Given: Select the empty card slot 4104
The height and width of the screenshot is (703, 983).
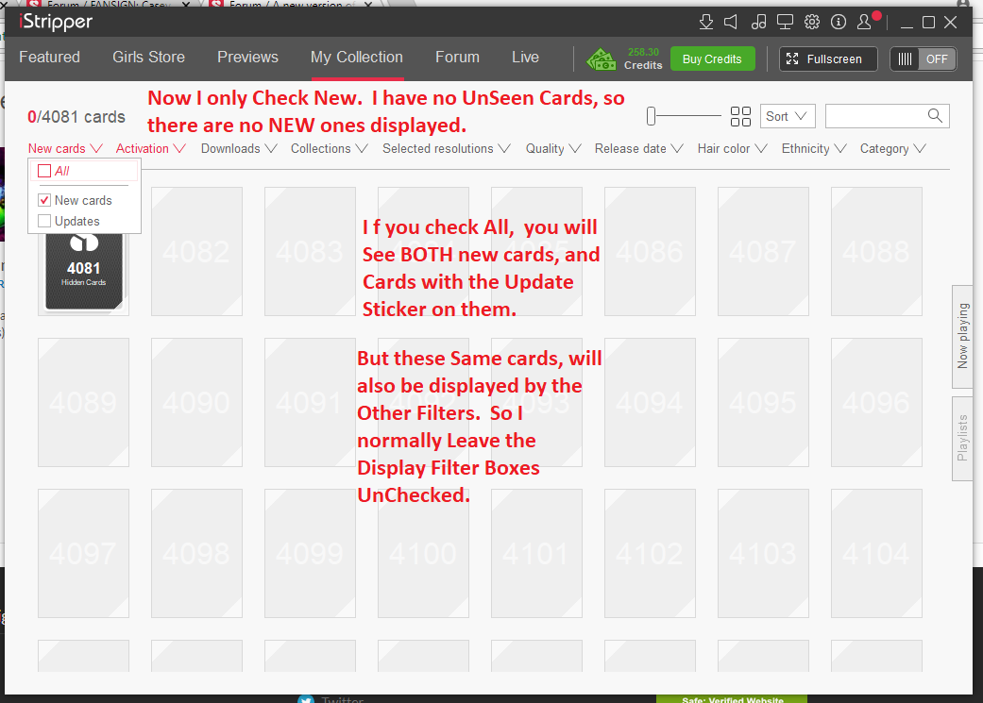Looking at the screenshot, I should pyautogui.click(x=876, y=553).
